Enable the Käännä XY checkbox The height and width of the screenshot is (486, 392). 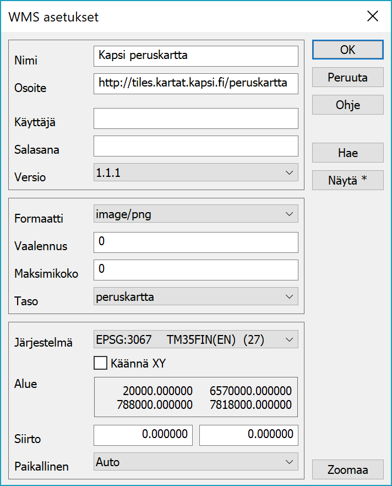100,363
